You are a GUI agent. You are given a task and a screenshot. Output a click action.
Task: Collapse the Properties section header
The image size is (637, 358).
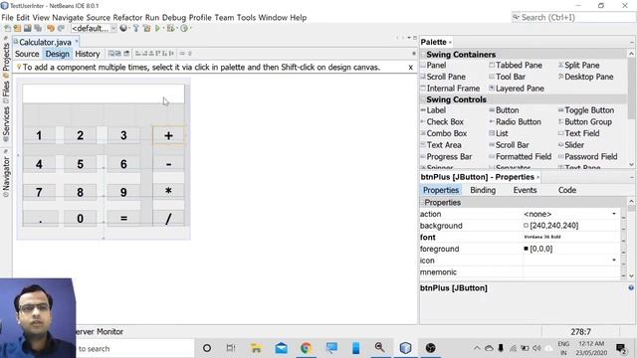pyautogui.click(x=422, y=202)
